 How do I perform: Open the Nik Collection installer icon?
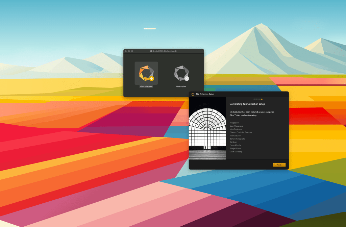tap(146, 73)
